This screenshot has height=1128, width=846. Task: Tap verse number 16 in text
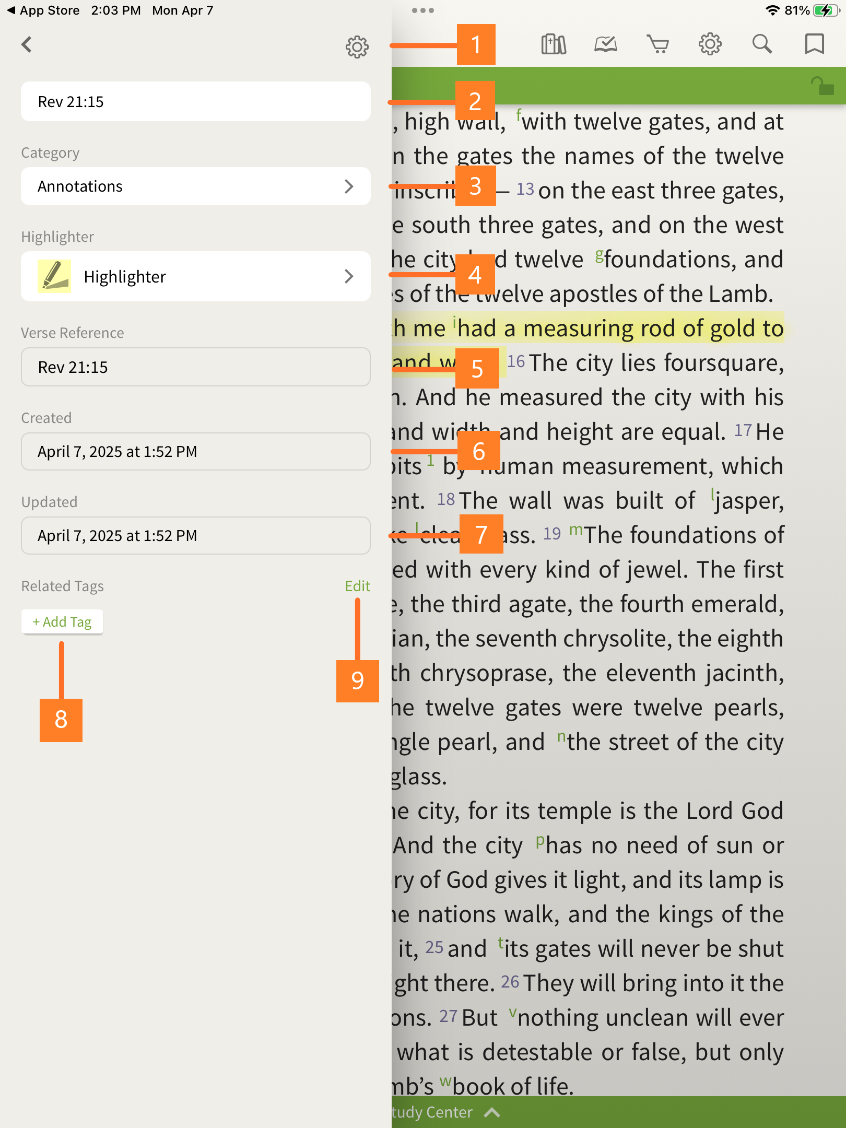click(516, 361)
